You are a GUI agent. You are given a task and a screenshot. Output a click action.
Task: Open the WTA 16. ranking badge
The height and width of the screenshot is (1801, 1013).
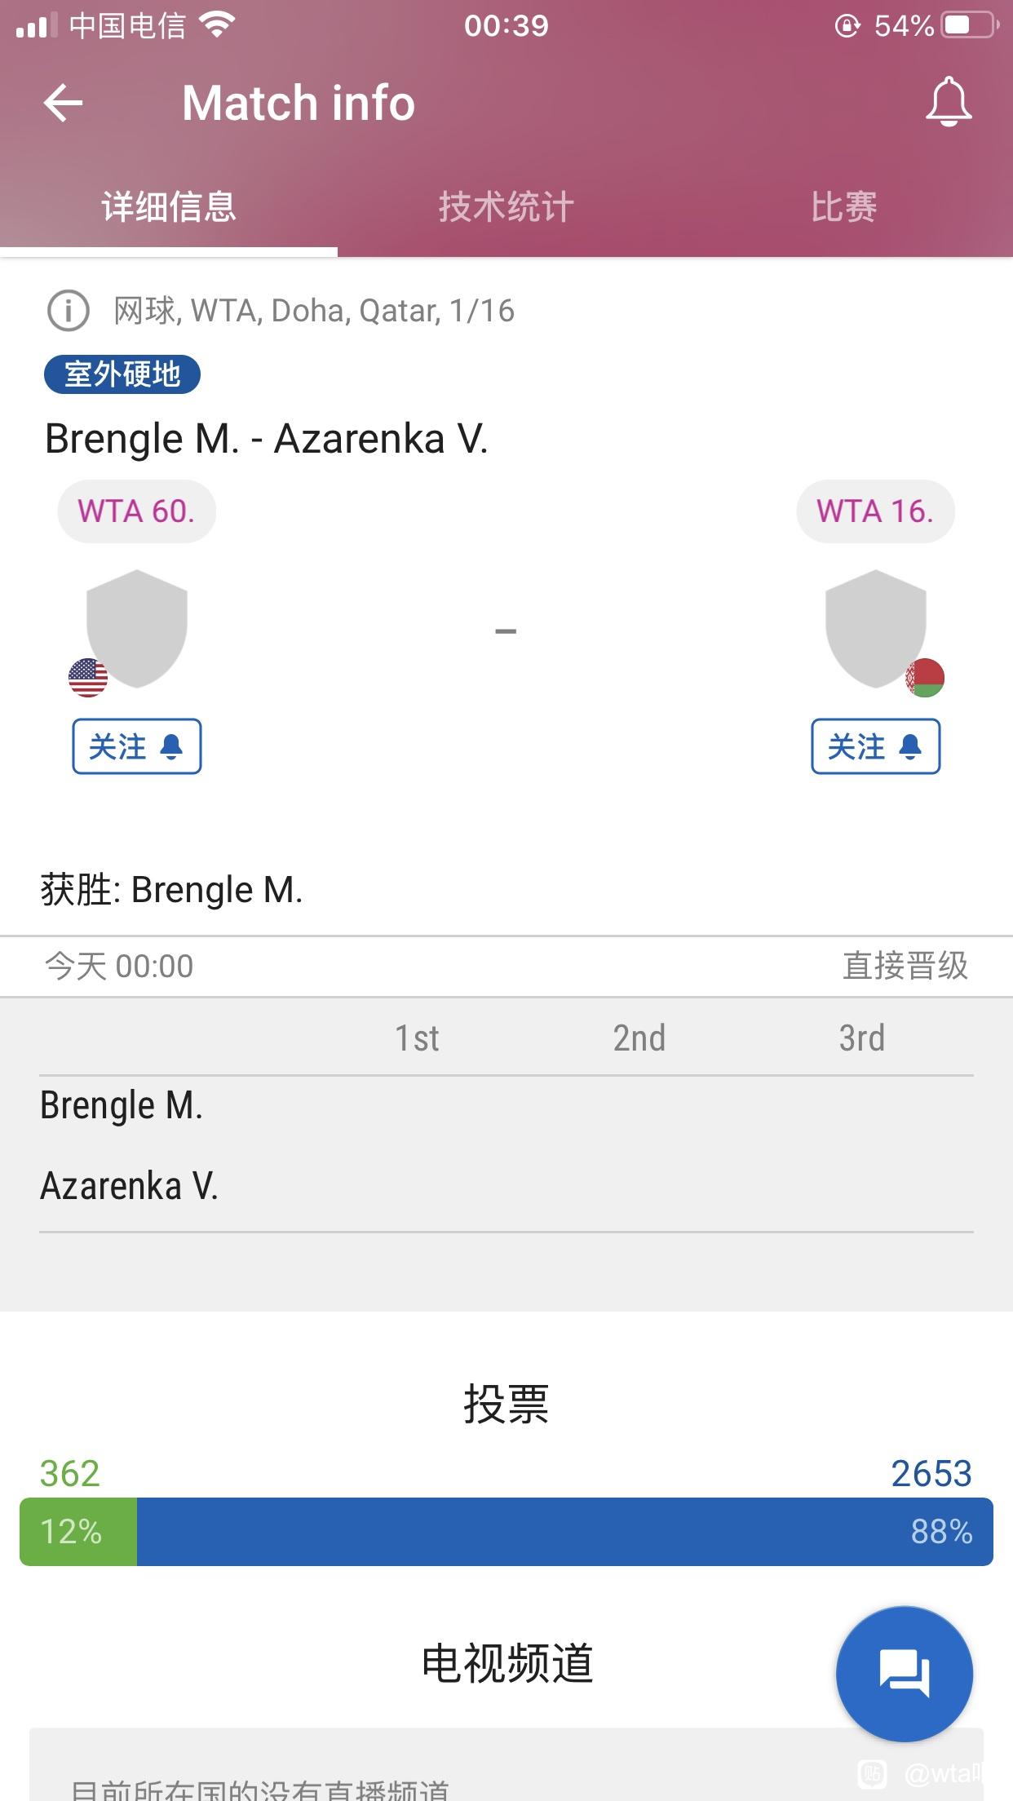pos(875,511)
